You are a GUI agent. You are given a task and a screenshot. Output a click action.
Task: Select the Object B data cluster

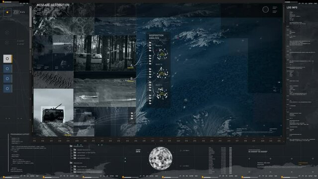[x=162, y=73]
